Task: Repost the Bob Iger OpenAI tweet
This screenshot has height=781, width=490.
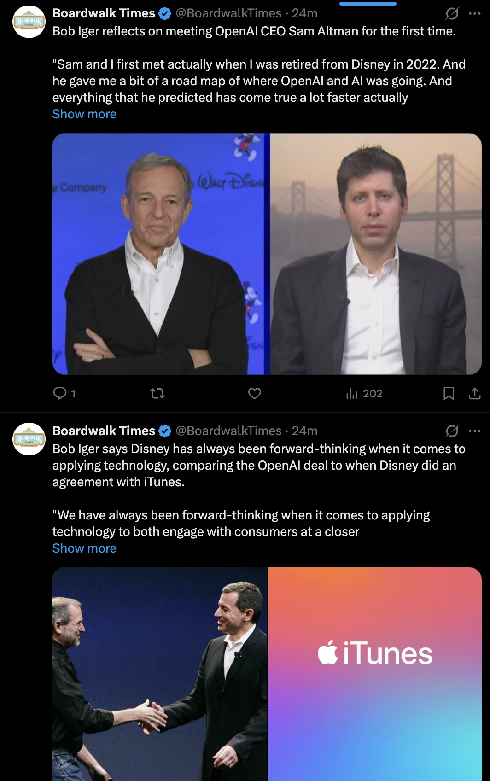Action: pyautogui.click(x=157, y=393)
